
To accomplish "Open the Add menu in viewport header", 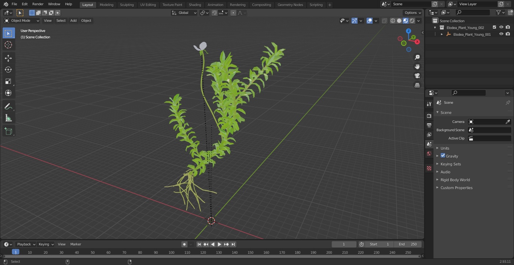I will point(73,21).
